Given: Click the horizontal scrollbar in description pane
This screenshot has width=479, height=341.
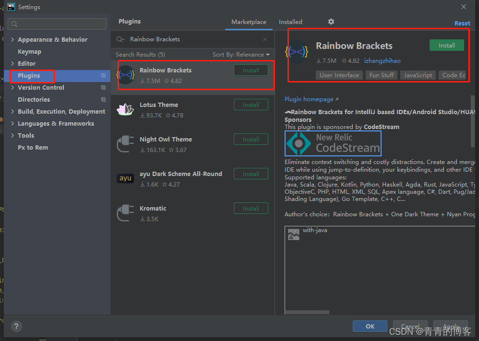Looking at the screenshot, I should point(307,312).
